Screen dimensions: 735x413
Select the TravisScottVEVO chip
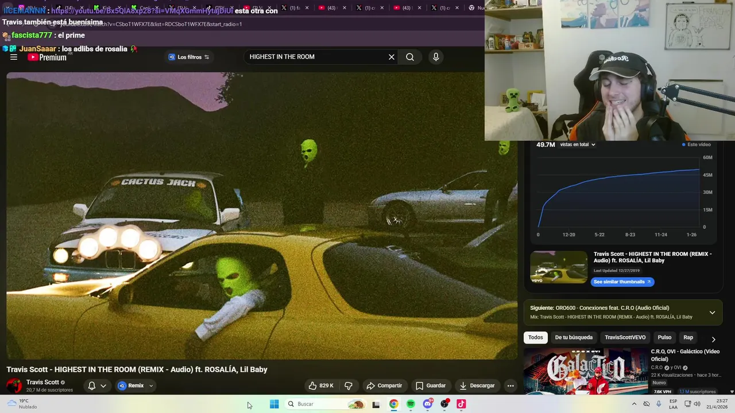pos(625,337)
